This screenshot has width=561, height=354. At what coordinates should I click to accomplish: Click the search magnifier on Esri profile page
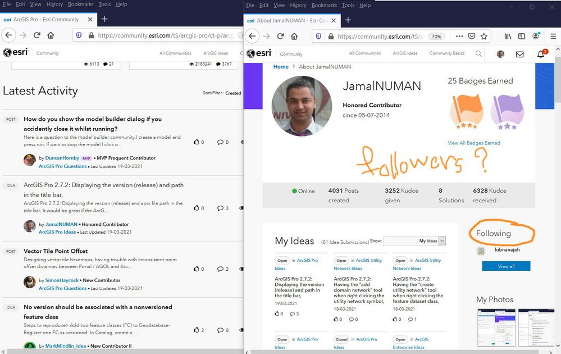click(x=478, y=54)
